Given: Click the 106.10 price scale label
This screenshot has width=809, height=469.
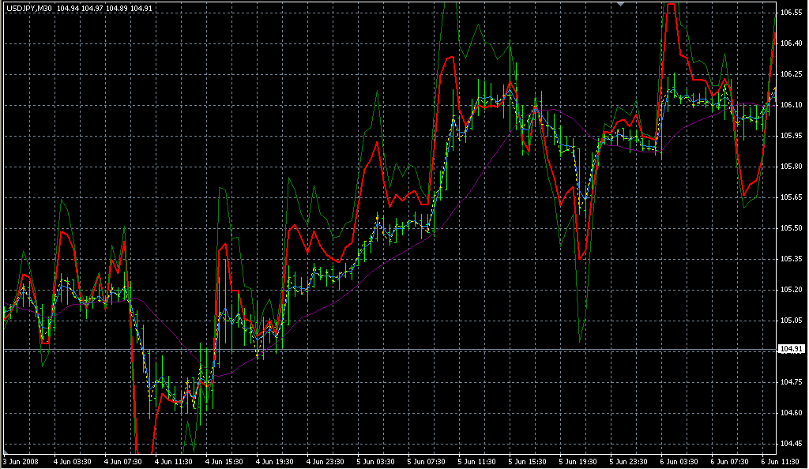Looking at the screenshot, I should point(792,105).
